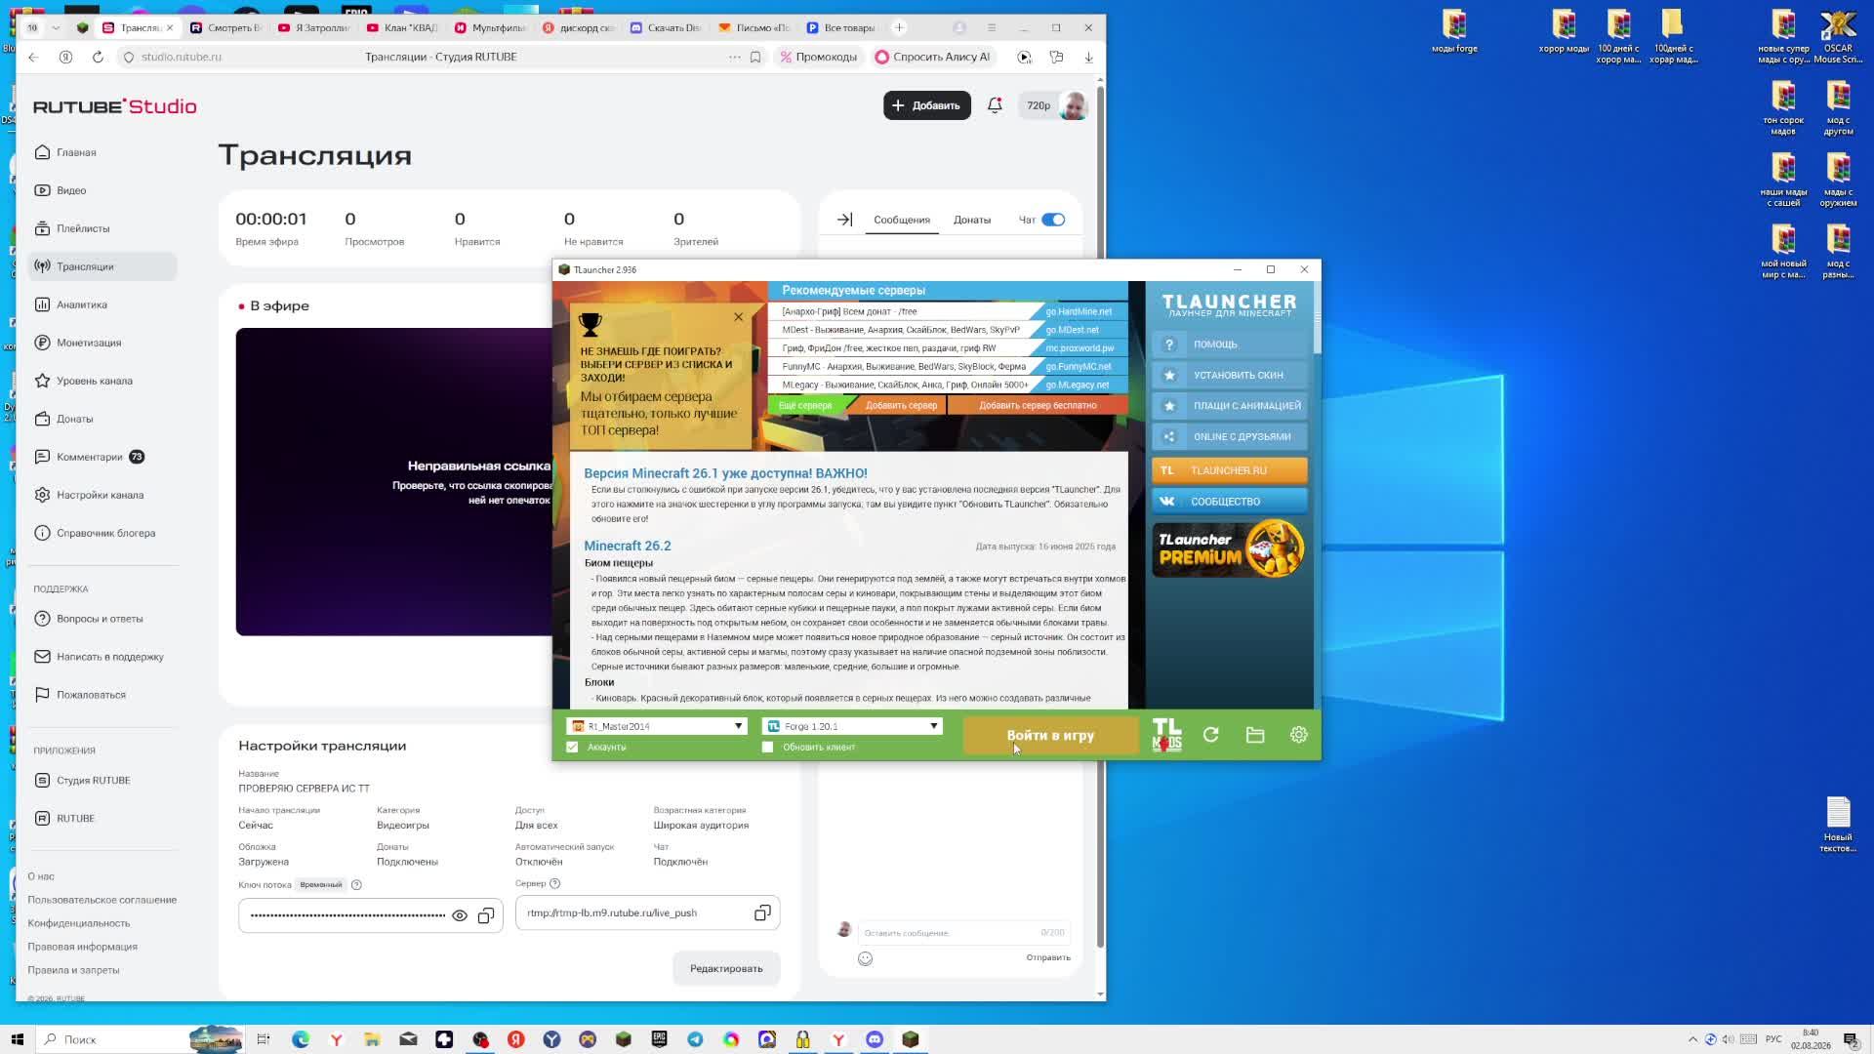
Task: Open the Rt_Master2014 account dropdown
Action: pos(657,726)
